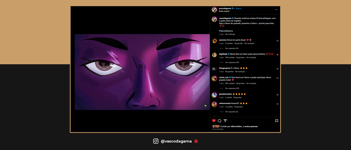This screenshot has height=150, width=351.
Task: Open vascodagama avatar next to the caption
Action: [x=214, y=19]
